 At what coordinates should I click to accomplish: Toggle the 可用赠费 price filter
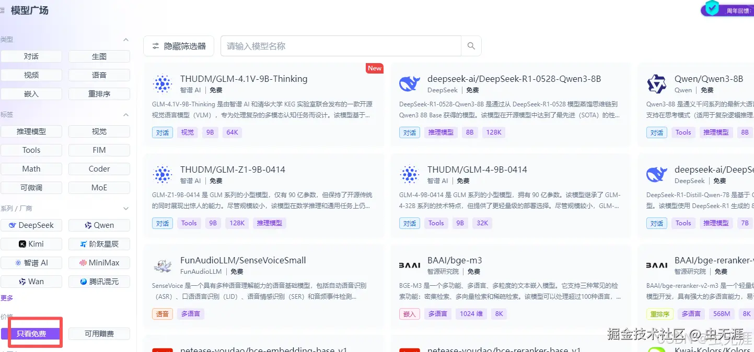99,334
